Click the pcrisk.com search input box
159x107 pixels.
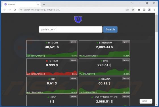click(70, 30)
